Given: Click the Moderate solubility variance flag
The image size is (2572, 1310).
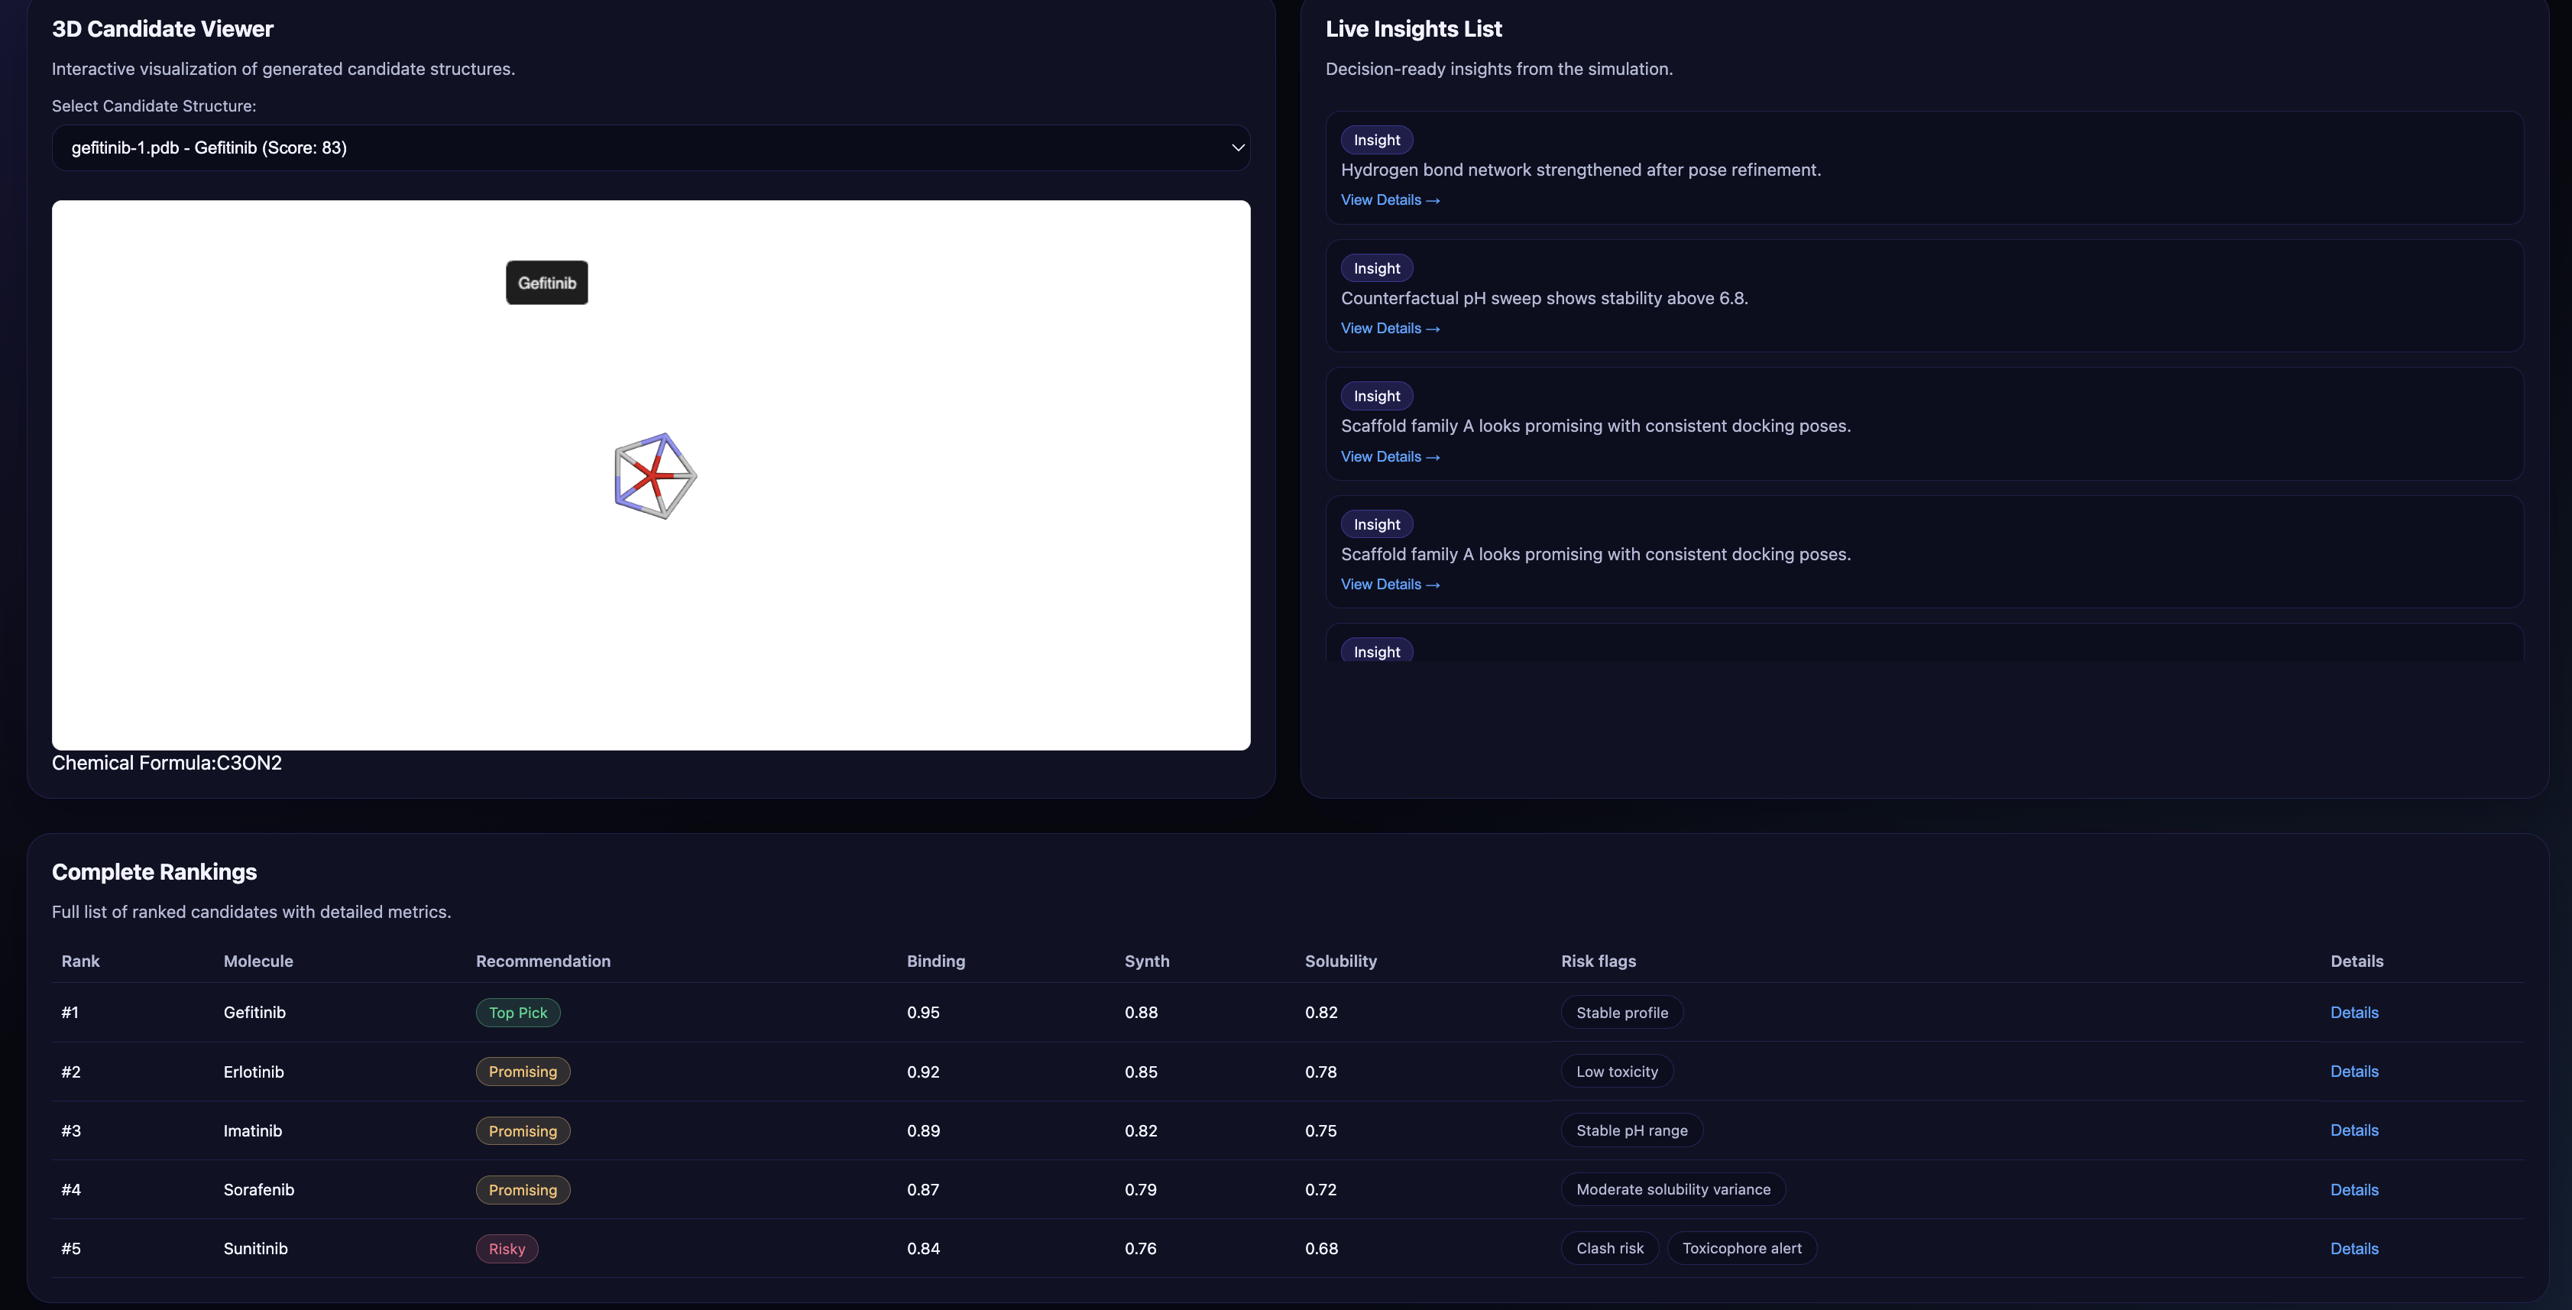Looking at the screenshot, I should (1673, 1190).
